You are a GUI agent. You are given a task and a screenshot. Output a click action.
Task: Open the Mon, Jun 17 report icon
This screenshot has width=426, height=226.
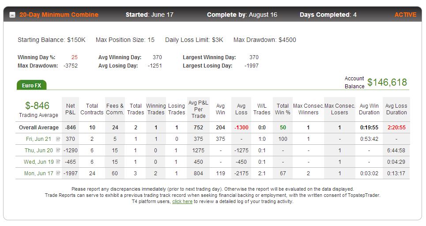click(x=58, y=173)
